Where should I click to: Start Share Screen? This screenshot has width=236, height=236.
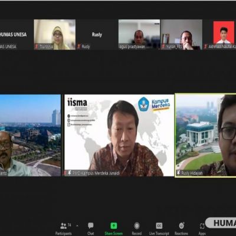pos(114,229)
